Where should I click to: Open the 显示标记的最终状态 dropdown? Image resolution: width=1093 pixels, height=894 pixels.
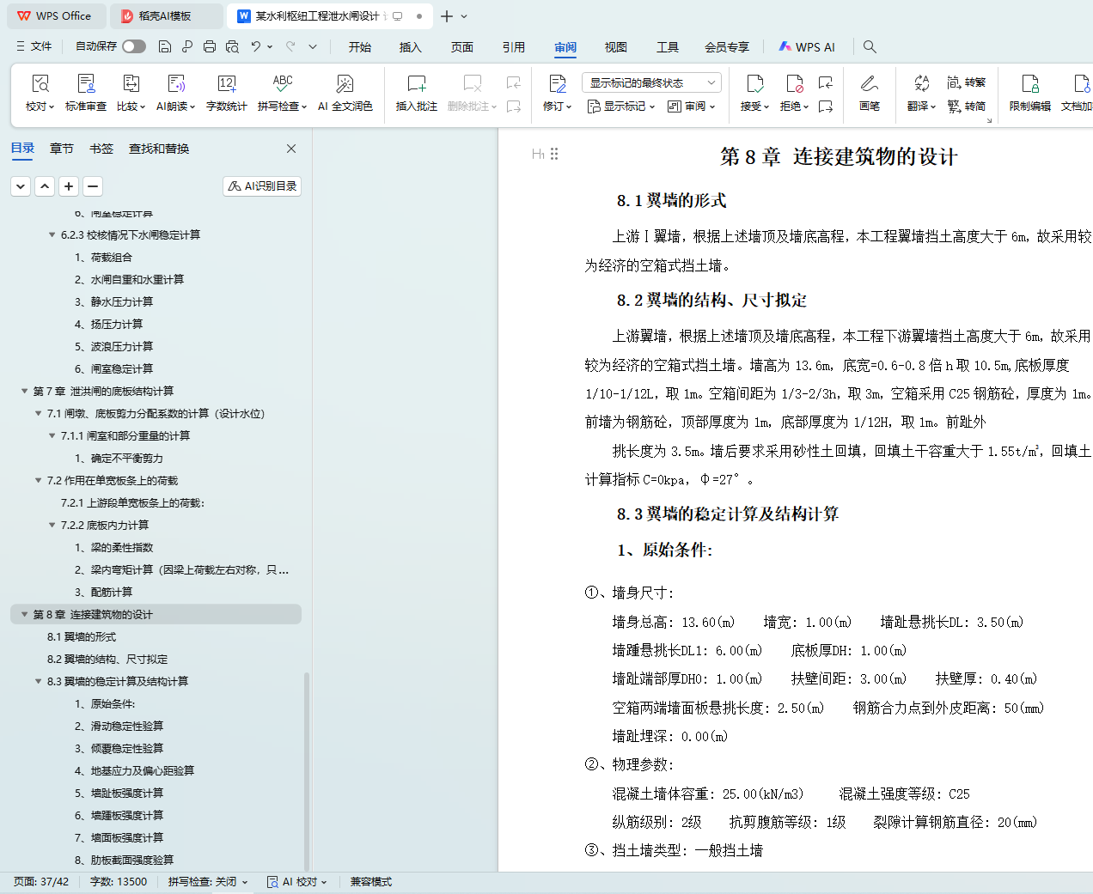[x=651, y=82]
